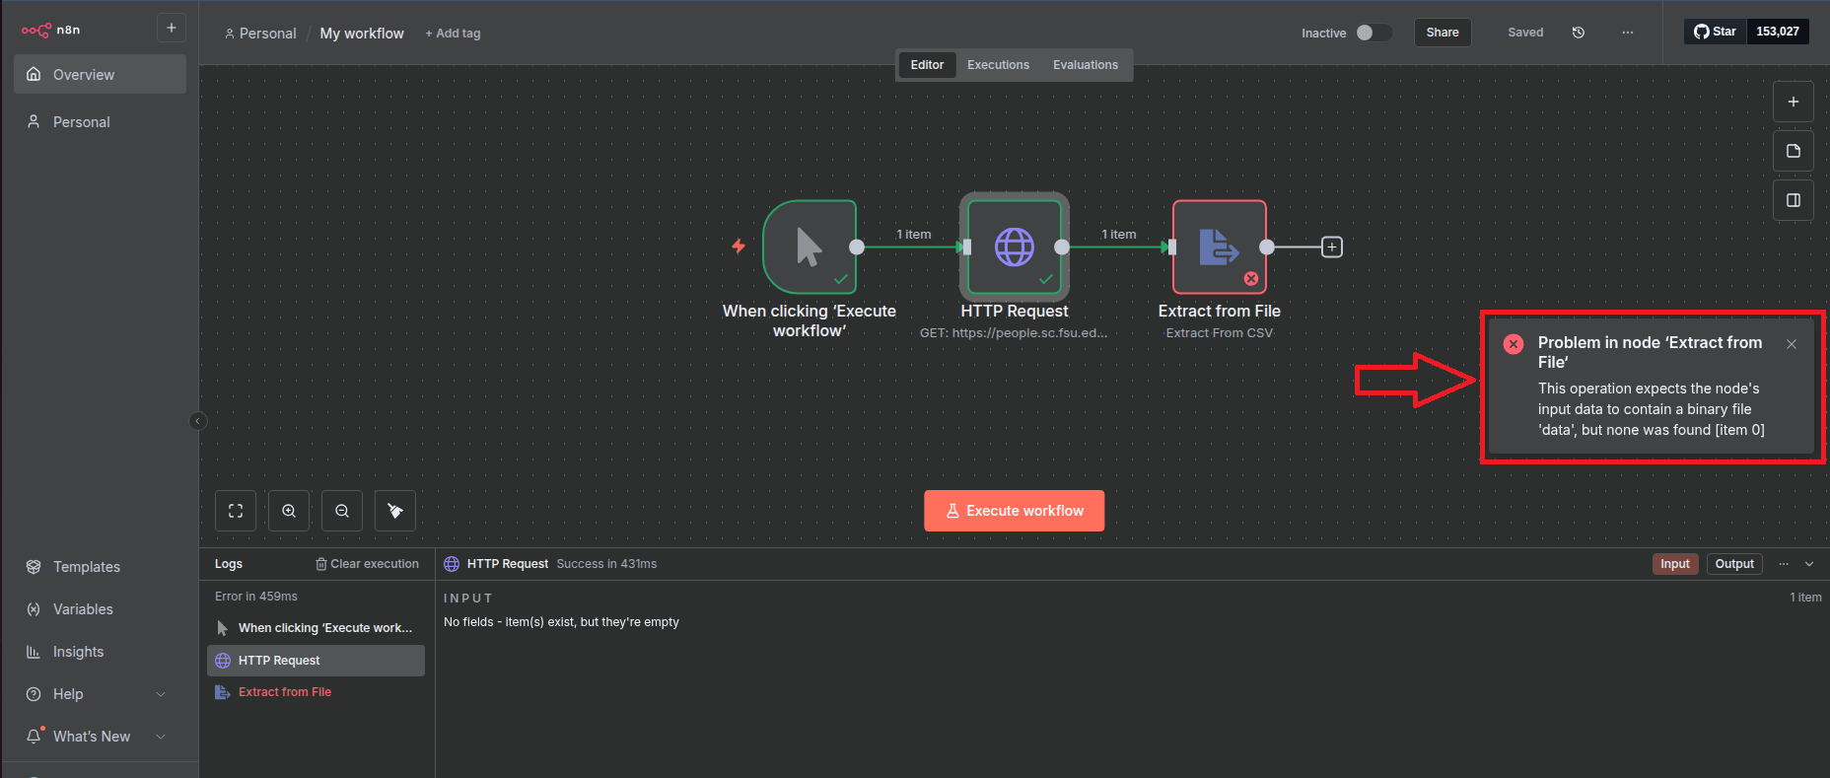The height and width of the screenshot is (778, 1830).
Task: Click the zoom to fit canvas icon
Action: (236, 511)
